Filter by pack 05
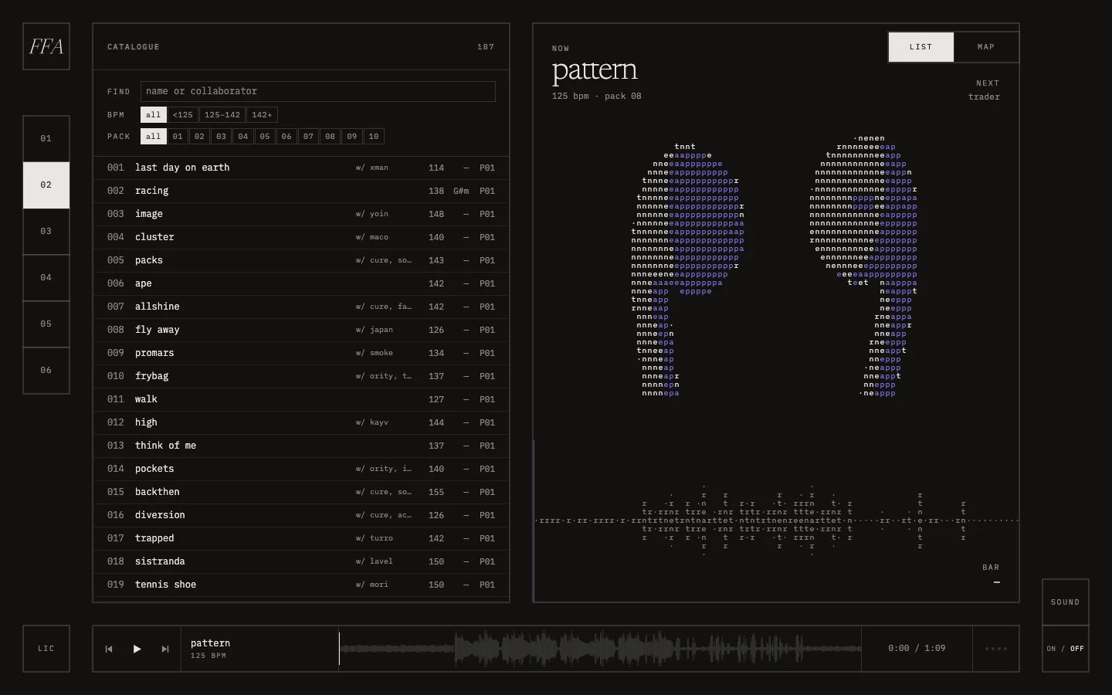The image size is (1112, 695). coord(265,137)
